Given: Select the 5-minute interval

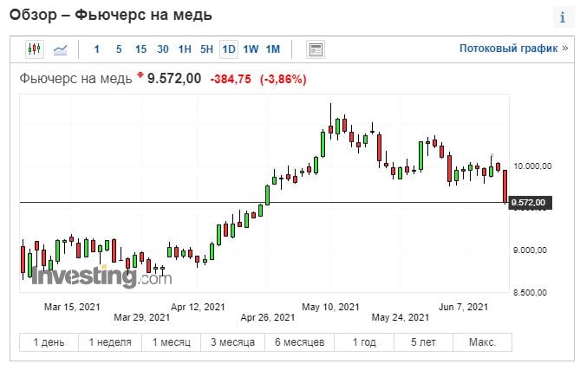Looking at the screenshot, I should (119, 49).
